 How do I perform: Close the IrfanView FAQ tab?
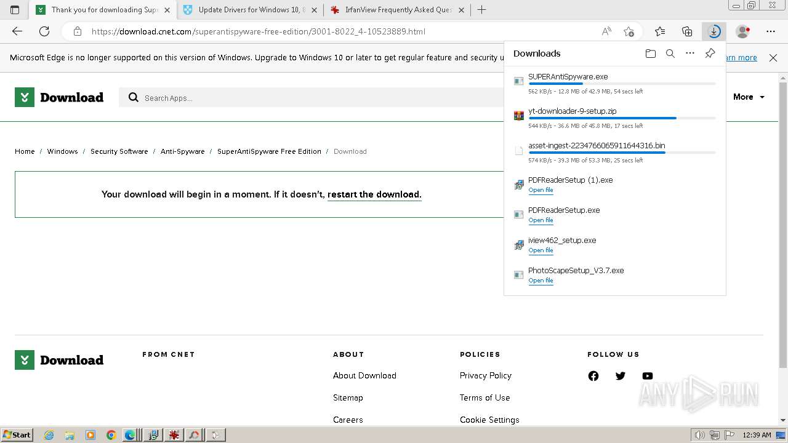[x=460, y=10]
